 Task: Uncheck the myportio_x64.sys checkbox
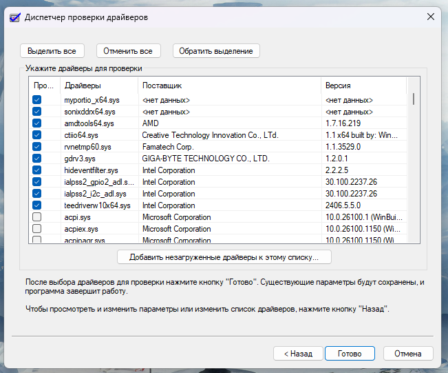pos(37,99)
